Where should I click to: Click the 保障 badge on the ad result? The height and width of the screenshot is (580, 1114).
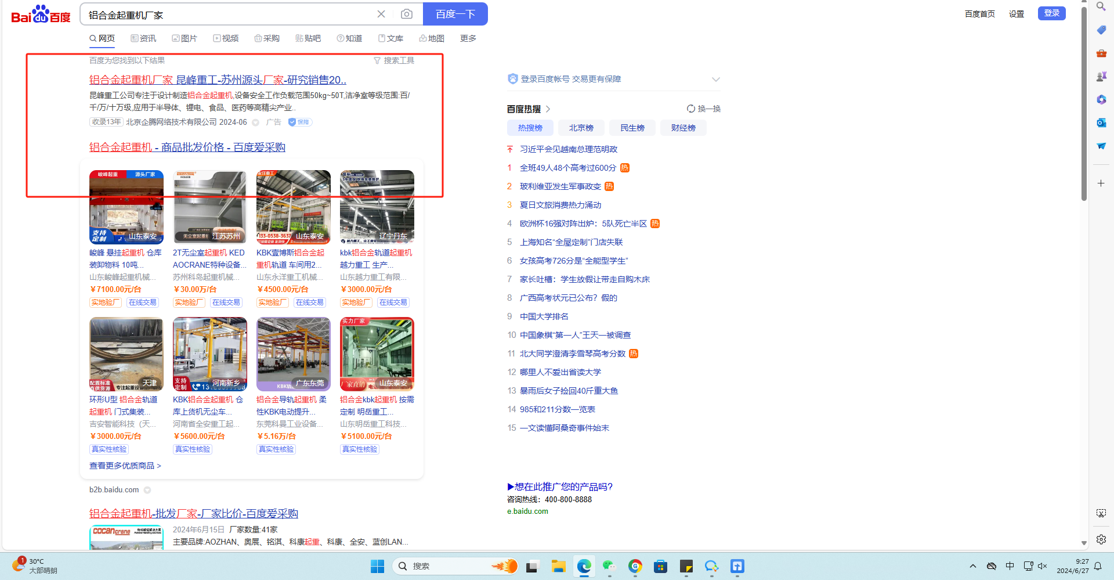click(300, 122)
